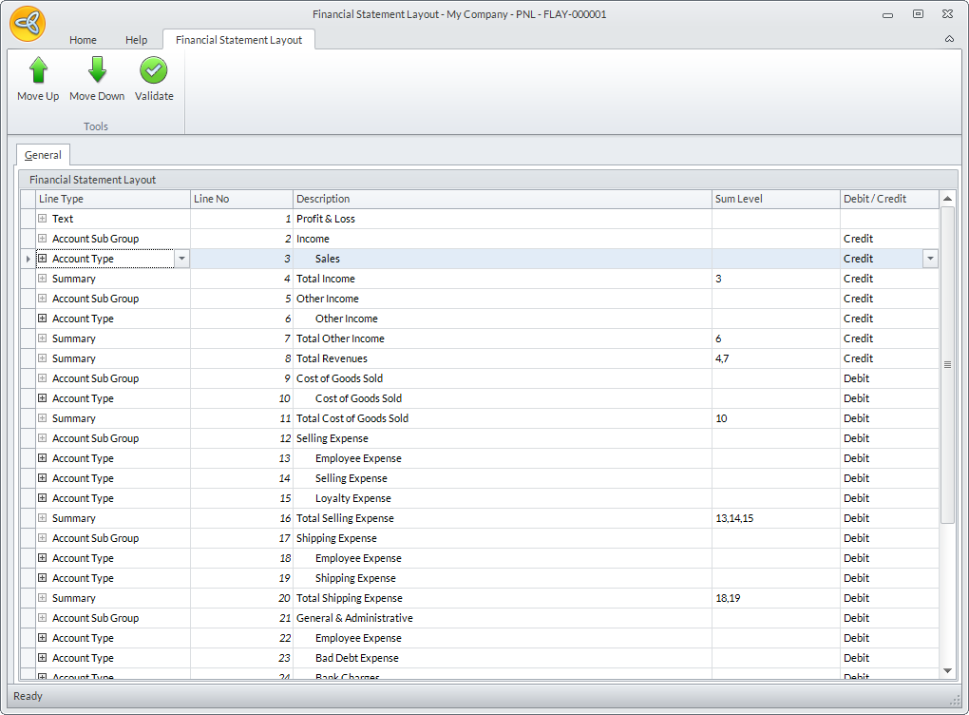
Task: Sort by the Line No column header
Action: 241,199
